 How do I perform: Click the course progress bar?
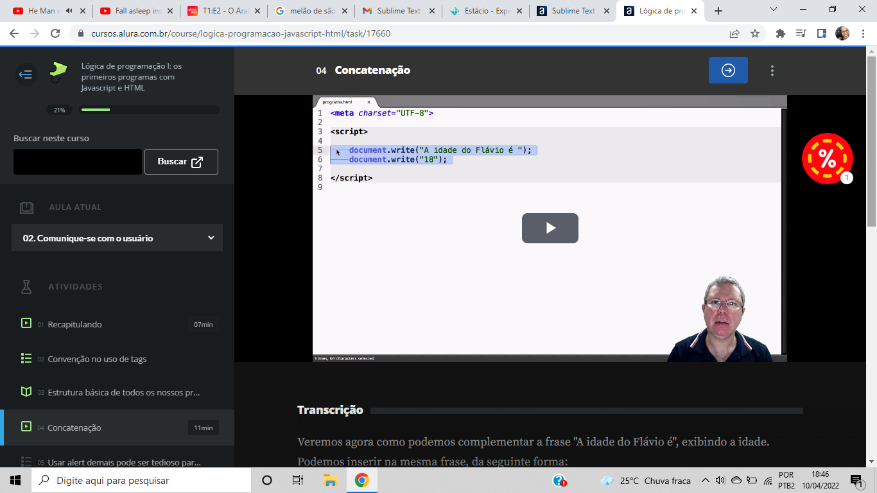(x=149, y=110)
